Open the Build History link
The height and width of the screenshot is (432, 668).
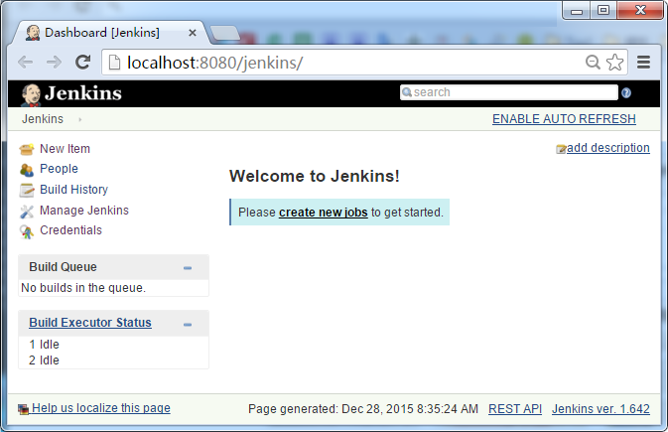pos(73,190)
